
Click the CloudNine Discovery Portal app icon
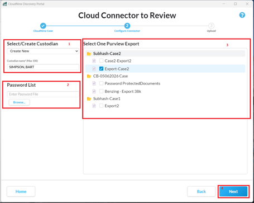pos(5,4)
